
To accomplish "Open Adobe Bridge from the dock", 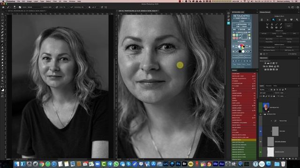I will point(184,164).
